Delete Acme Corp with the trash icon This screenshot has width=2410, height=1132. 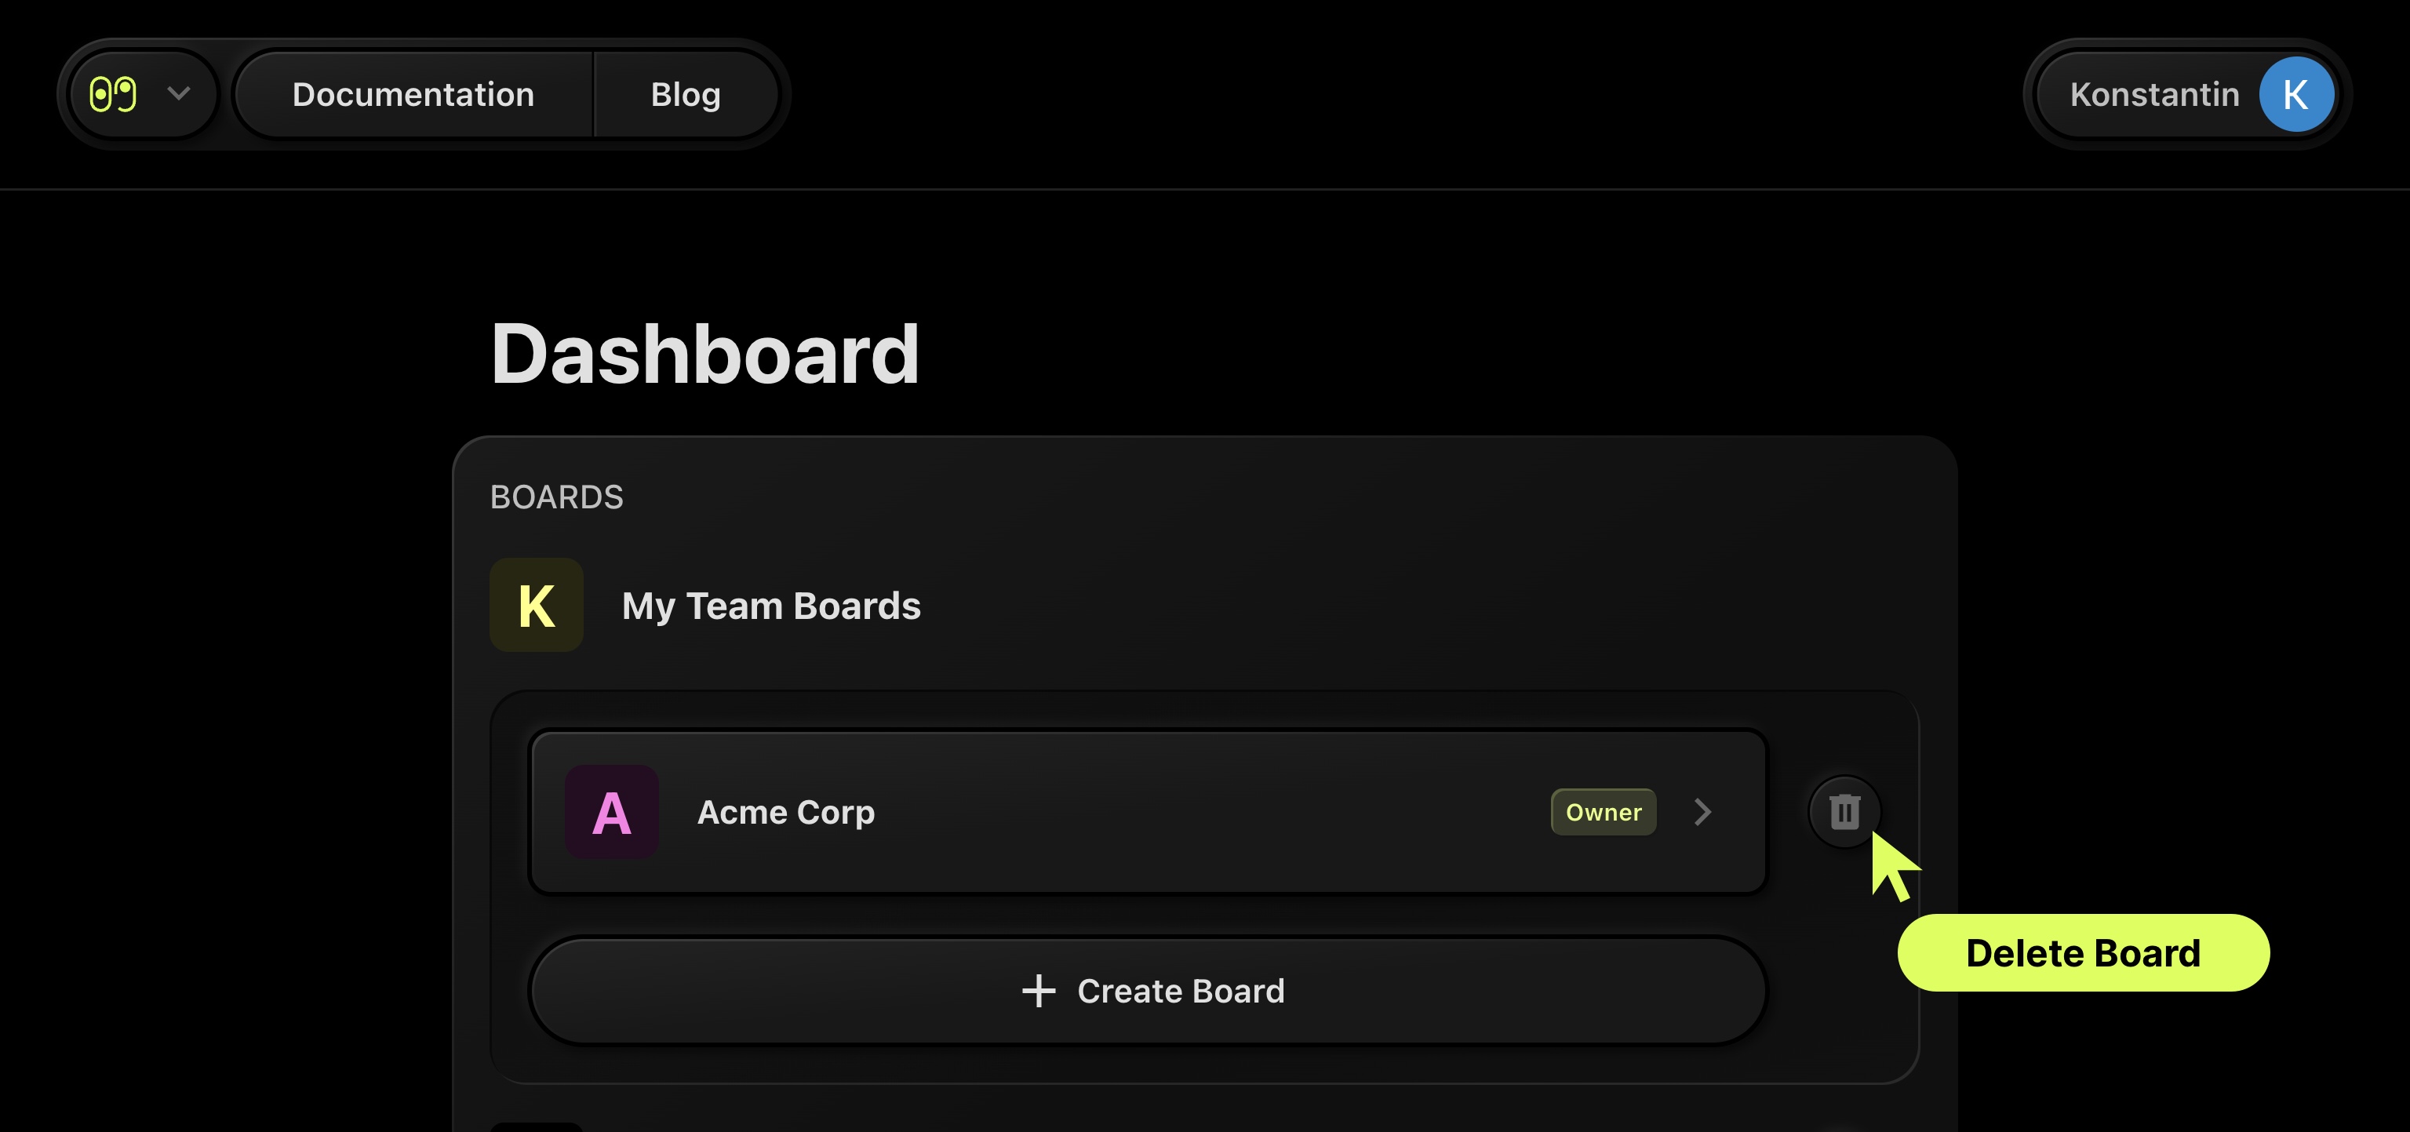1844,812
